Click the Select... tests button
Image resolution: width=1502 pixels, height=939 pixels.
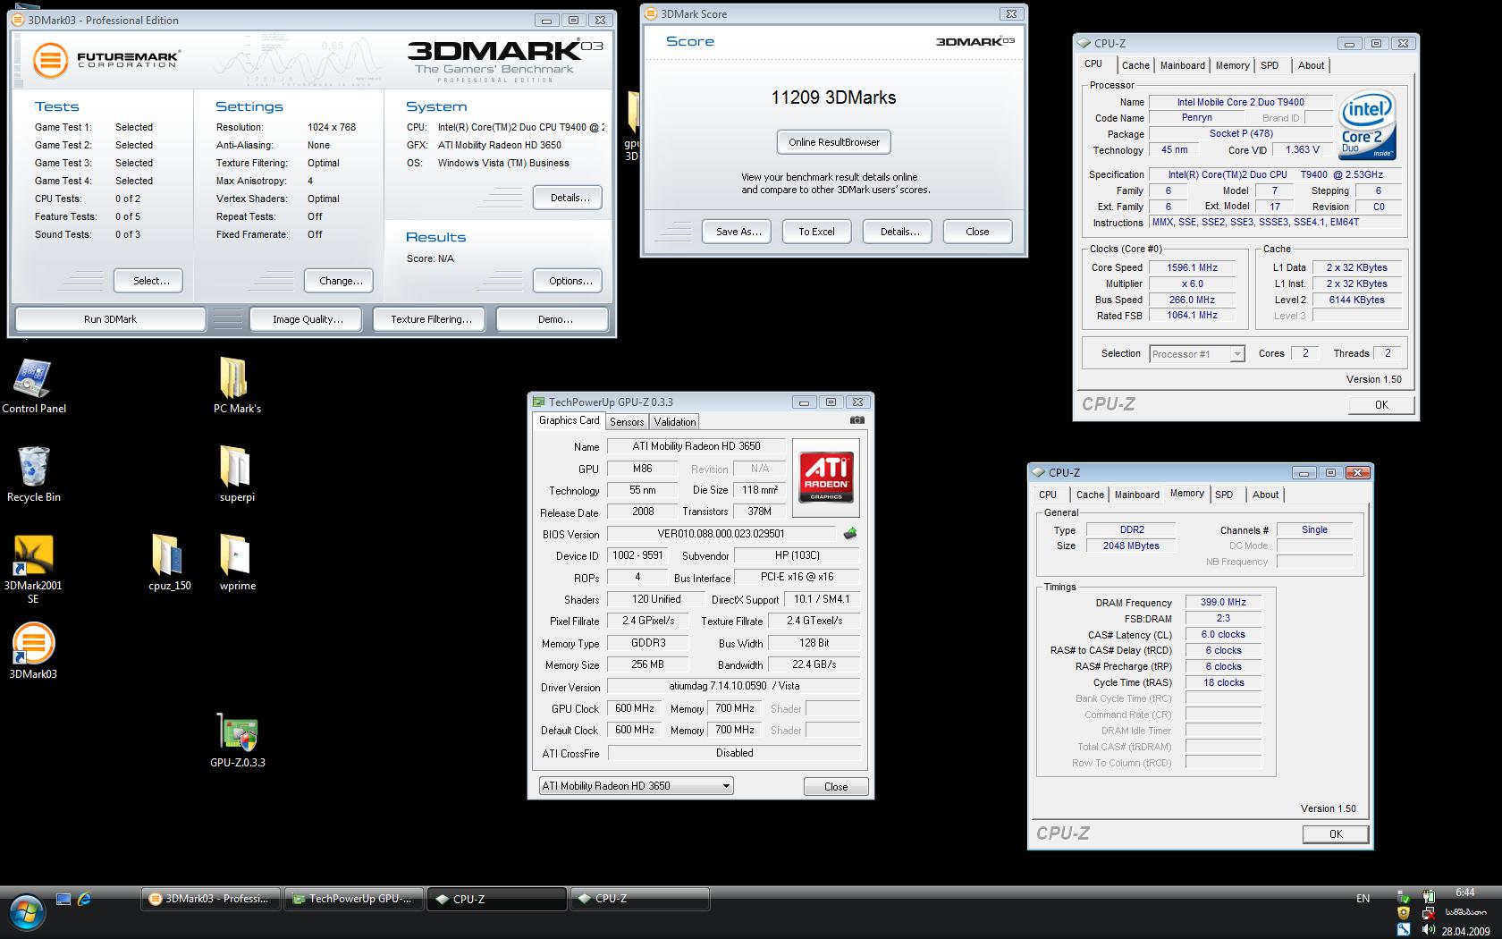click(148, 281)
